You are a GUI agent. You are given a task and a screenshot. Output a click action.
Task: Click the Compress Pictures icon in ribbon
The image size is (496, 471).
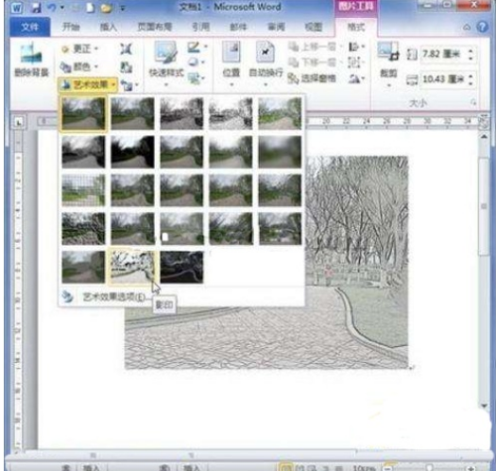(x=126, y=49)
